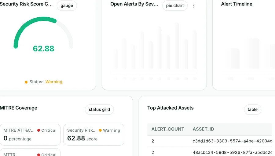Click the Alert Timeline card title
The width and height of the screenshot is (275, 156).
click(237, 4)
